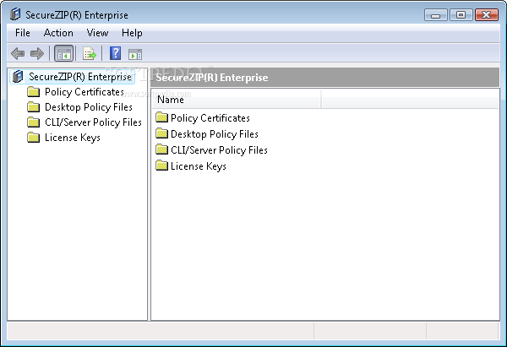Click the Export List toolbar icon
This screenshot has width=507, height=347.
coord(90,53)
